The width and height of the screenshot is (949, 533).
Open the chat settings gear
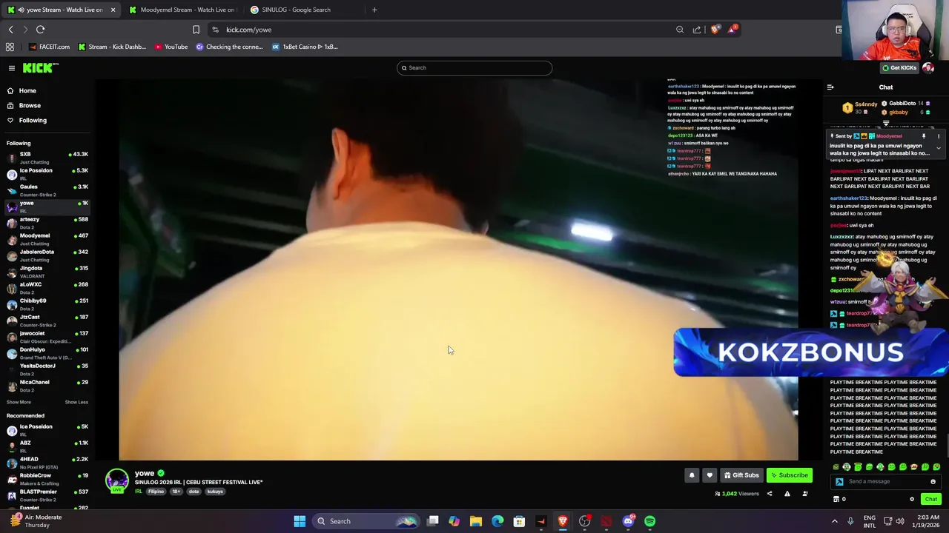tap(912, 499)
